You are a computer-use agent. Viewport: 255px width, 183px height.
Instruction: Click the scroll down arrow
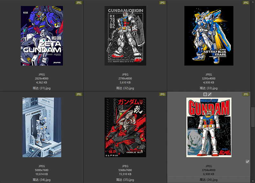point(253,181)
